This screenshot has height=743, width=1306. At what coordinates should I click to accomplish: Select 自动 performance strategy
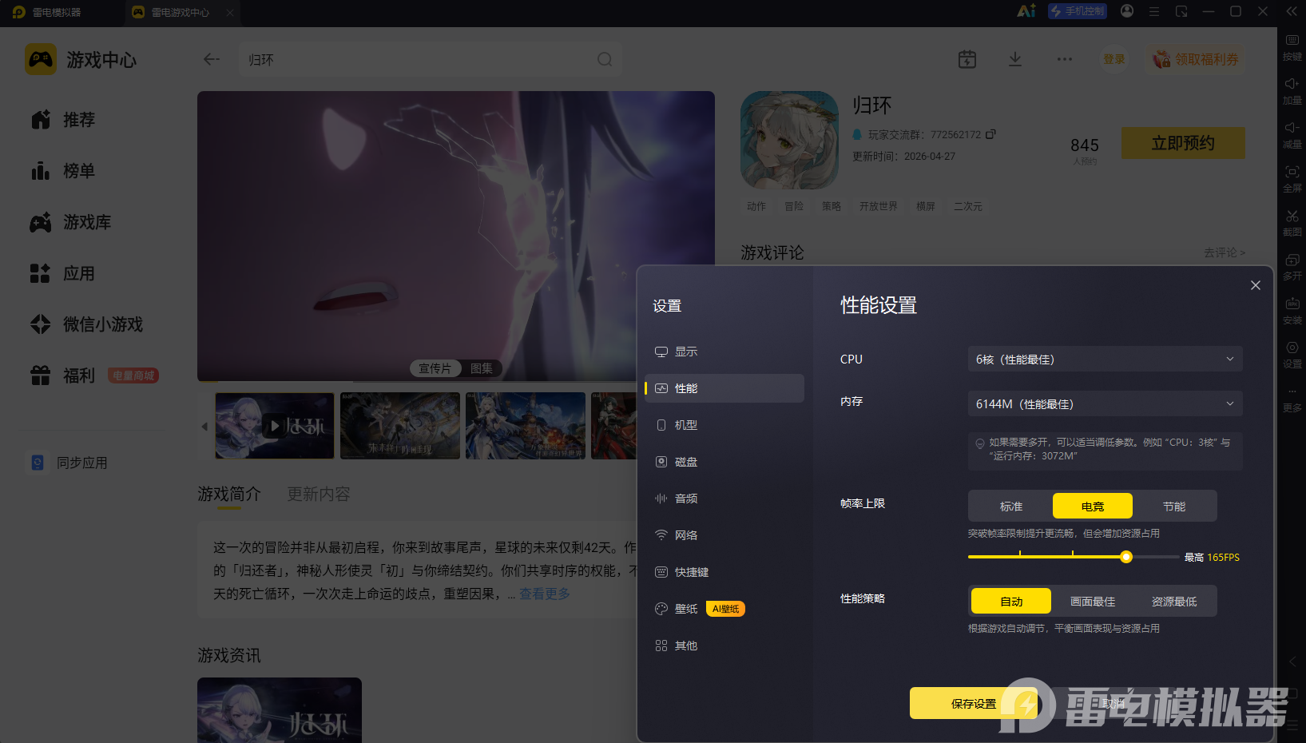tap(1011, 602)
